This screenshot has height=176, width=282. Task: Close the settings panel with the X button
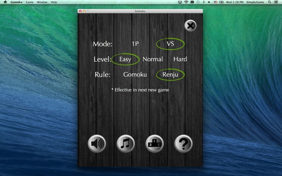point(190,26)
